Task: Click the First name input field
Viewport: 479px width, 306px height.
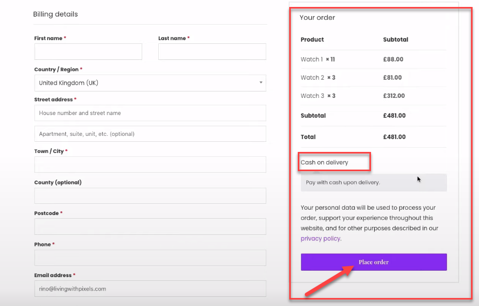Action: coord(88,51)
